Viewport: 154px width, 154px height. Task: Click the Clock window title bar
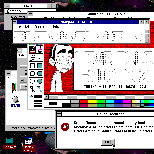click(x=28, y=6)
